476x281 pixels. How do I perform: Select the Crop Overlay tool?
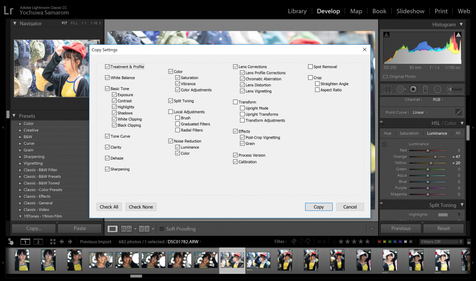(x=388, y=89)
